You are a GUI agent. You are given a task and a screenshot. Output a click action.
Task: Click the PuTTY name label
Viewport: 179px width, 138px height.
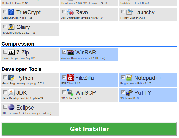click(143, 93)
